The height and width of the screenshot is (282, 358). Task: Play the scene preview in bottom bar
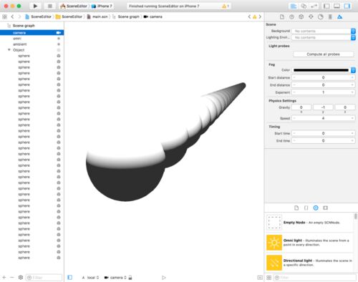click(164, 278)
